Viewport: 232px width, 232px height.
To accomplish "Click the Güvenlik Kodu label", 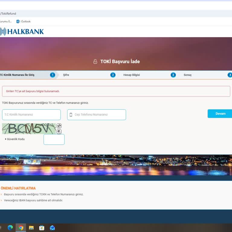I will tap(16, 139).
